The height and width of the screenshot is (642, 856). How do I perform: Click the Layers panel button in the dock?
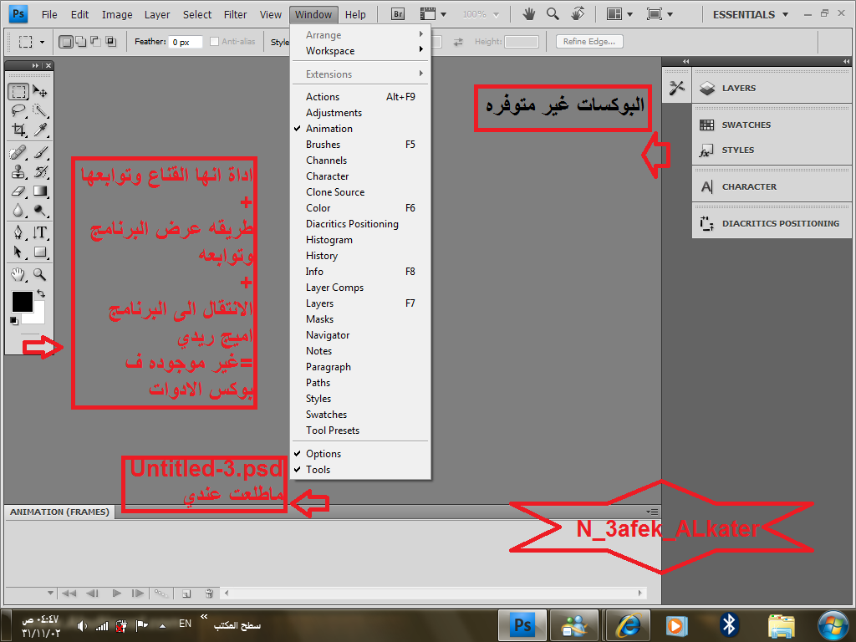tap(738, 88)
